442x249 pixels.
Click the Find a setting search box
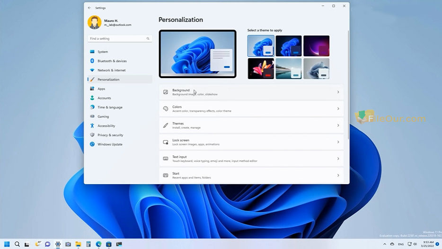[116, 38]
